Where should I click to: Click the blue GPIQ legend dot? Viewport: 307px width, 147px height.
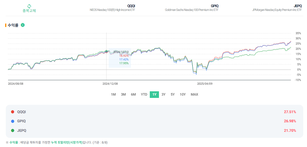point(13,121)
